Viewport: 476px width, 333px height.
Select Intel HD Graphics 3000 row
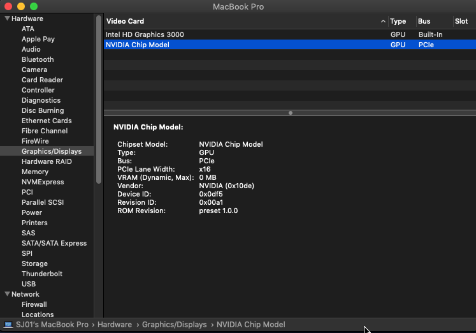(x=290, y=34)
